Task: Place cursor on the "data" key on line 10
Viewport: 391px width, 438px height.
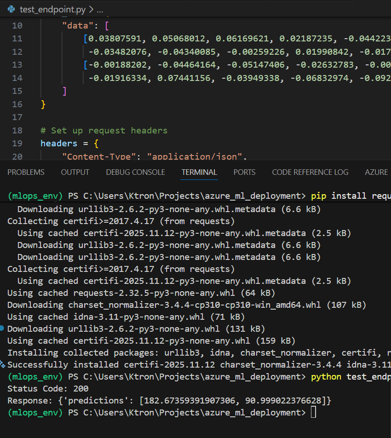Action: pos(75,25)
